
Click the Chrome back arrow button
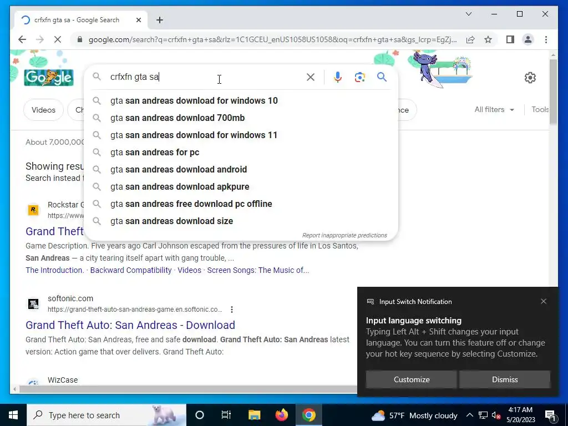(22, 39)
